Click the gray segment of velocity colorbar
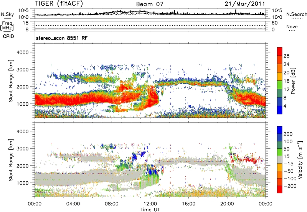Viewport: 307px width, 212px height. click(x=280, y=160)
